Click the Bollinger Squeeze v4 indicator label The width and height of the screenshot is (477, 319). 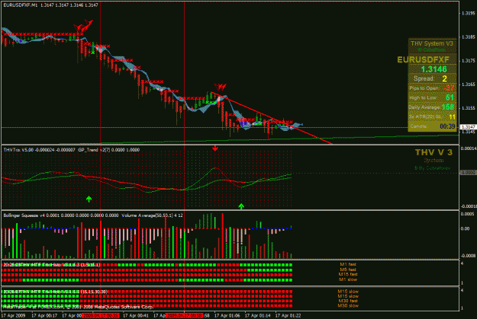pyautogui.click(x=24, y=215)
